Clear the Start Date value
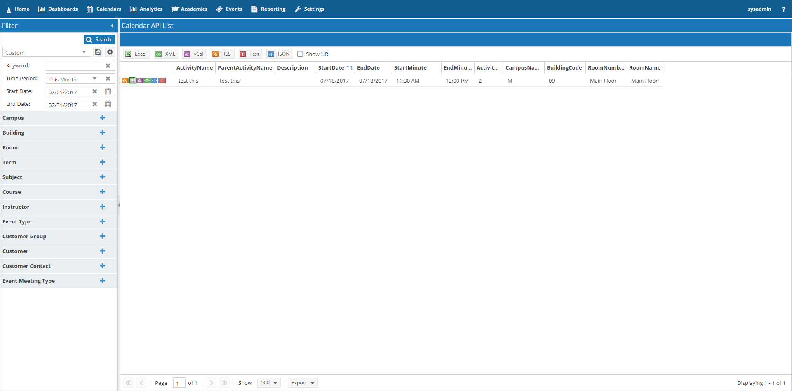The image size is (792, 391). click(x=95, y=91)
